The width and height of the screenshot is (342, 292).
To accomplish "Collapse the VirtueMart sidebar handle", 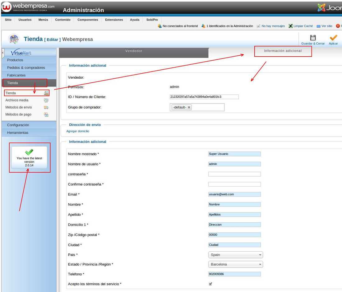I will click(2, 53).
